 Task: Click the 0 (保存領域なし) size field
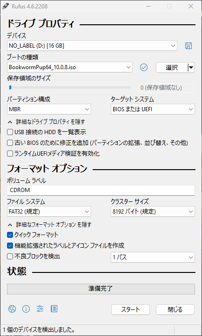pos(166,88)
